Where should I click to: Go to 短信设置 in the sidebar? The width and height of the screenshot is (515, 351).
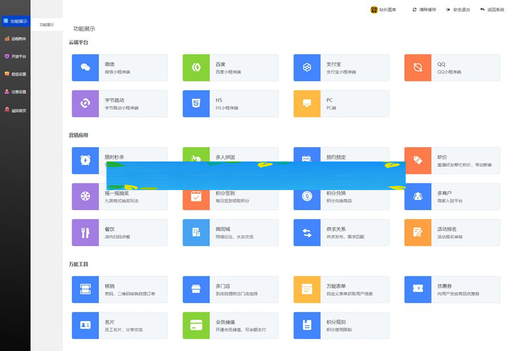(x=15, y=74)
